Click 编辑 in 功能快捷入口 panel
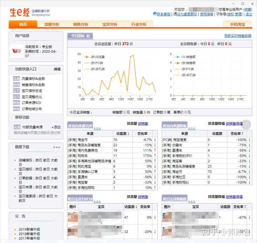Viewport: 257px width, 243px height. tap(57, 69)
